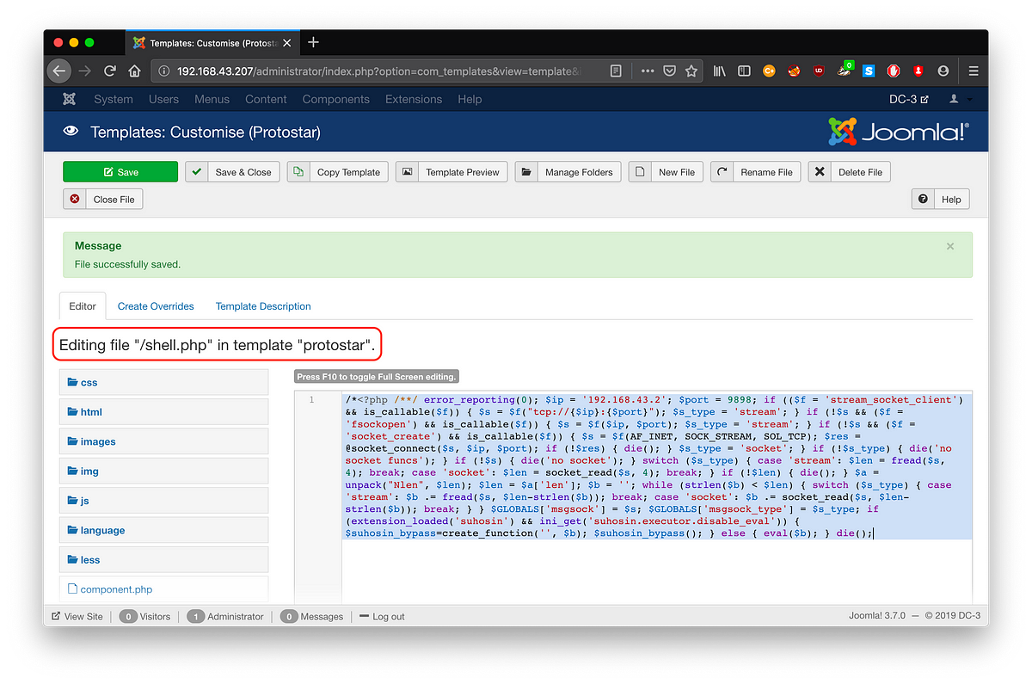This screenshot has width=1032, height=684.
Task: Open new browser tab with plus
Action: pos(313,42)
